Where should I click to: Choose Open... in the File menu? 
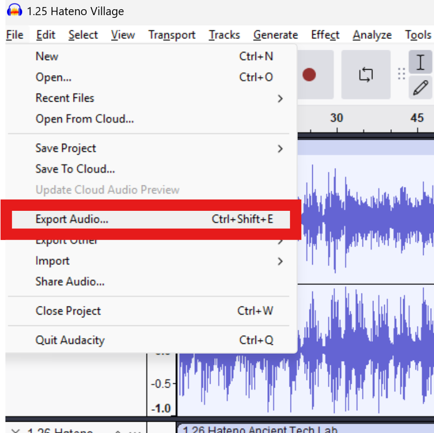(151, 77)
